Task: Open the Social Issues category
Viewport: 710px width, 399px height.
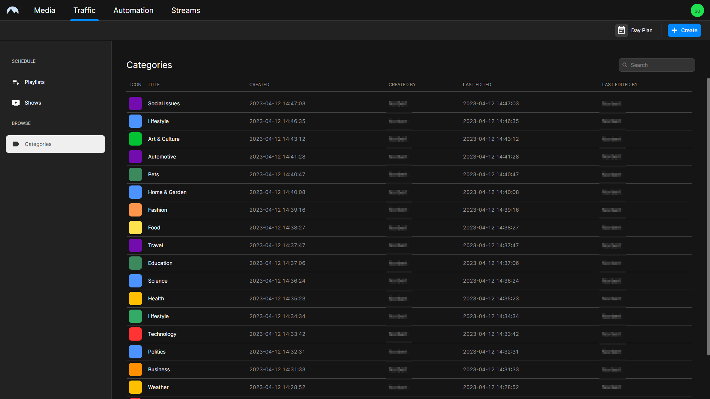Action: tap(164, 103)
